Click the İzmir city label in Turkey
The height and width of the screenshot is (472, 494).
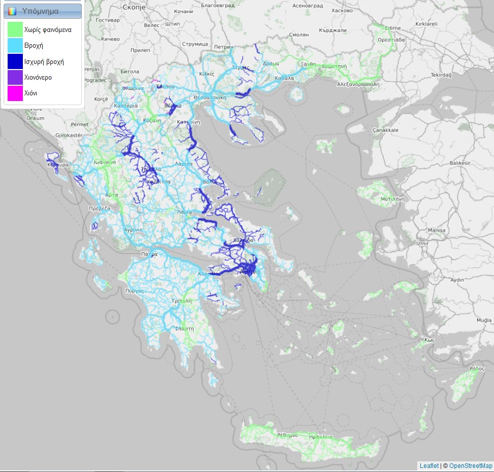(422, 243)
